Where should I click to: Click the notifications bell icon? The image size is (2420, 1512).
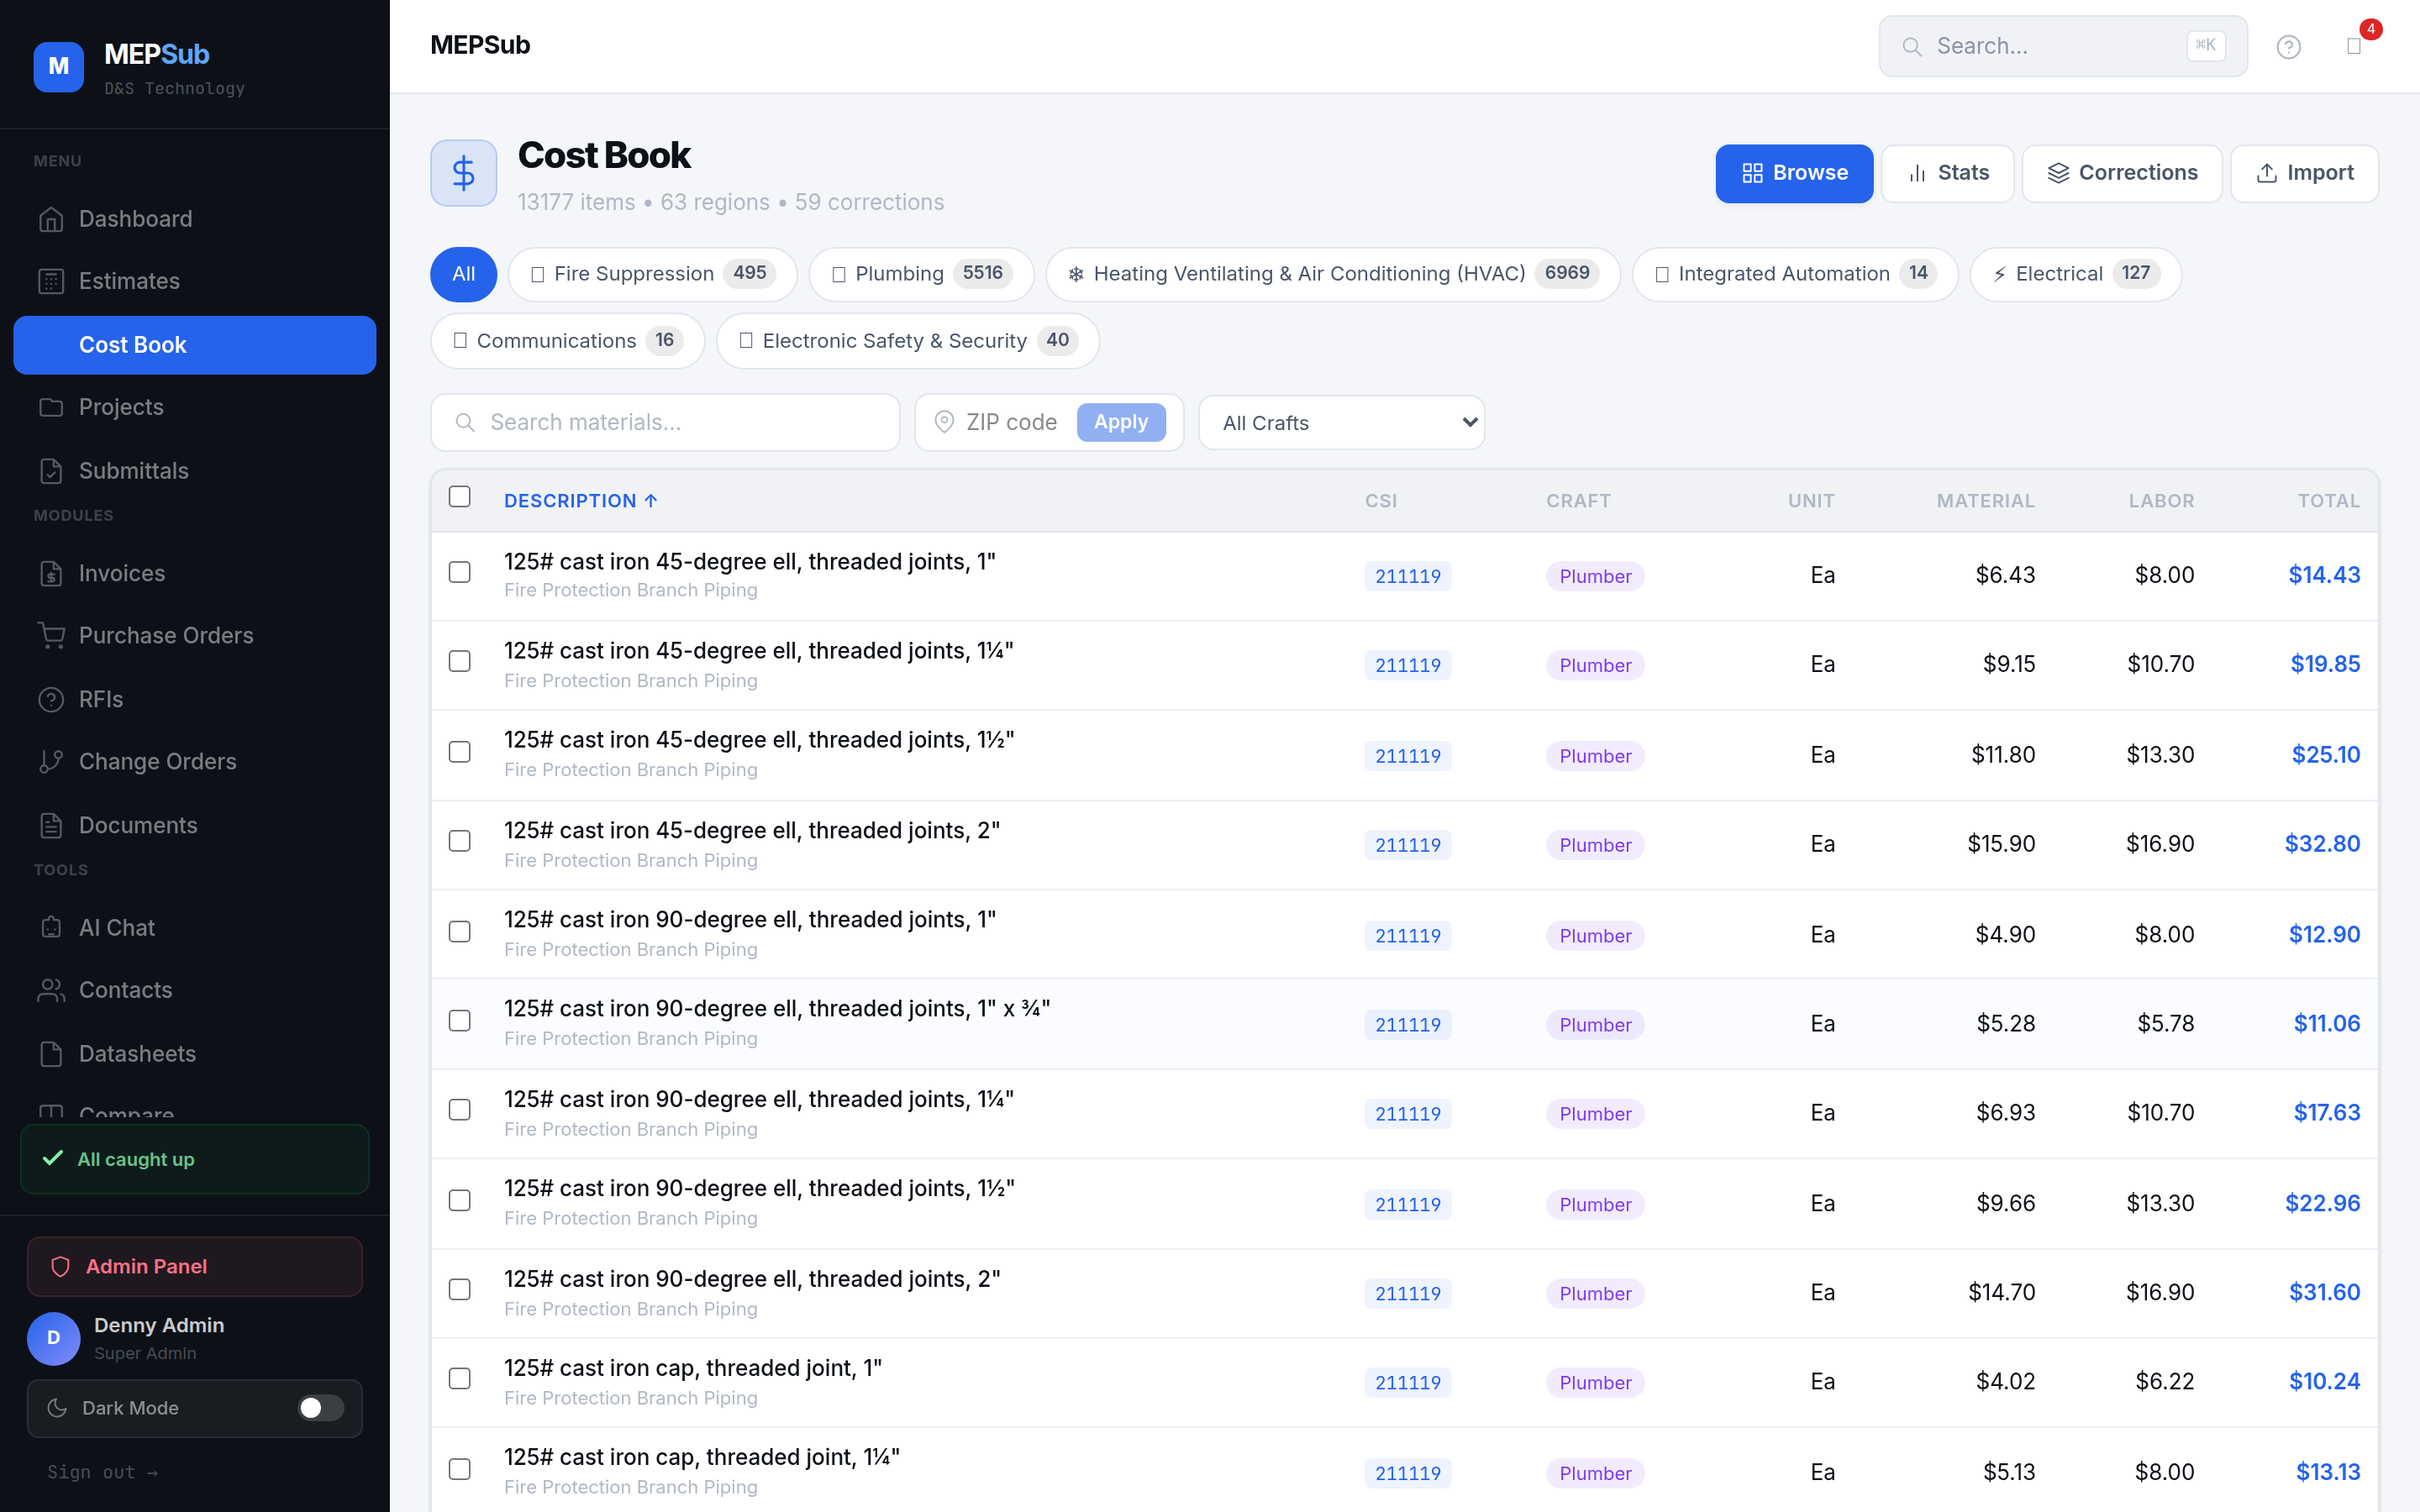[x=2354, y=46]
